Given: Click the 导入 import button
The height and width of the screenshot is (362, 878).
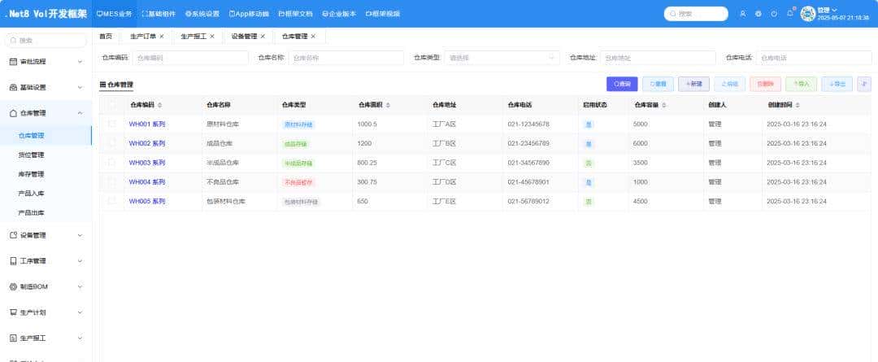Looking at the screenshot, I should (x=802, y=84).
